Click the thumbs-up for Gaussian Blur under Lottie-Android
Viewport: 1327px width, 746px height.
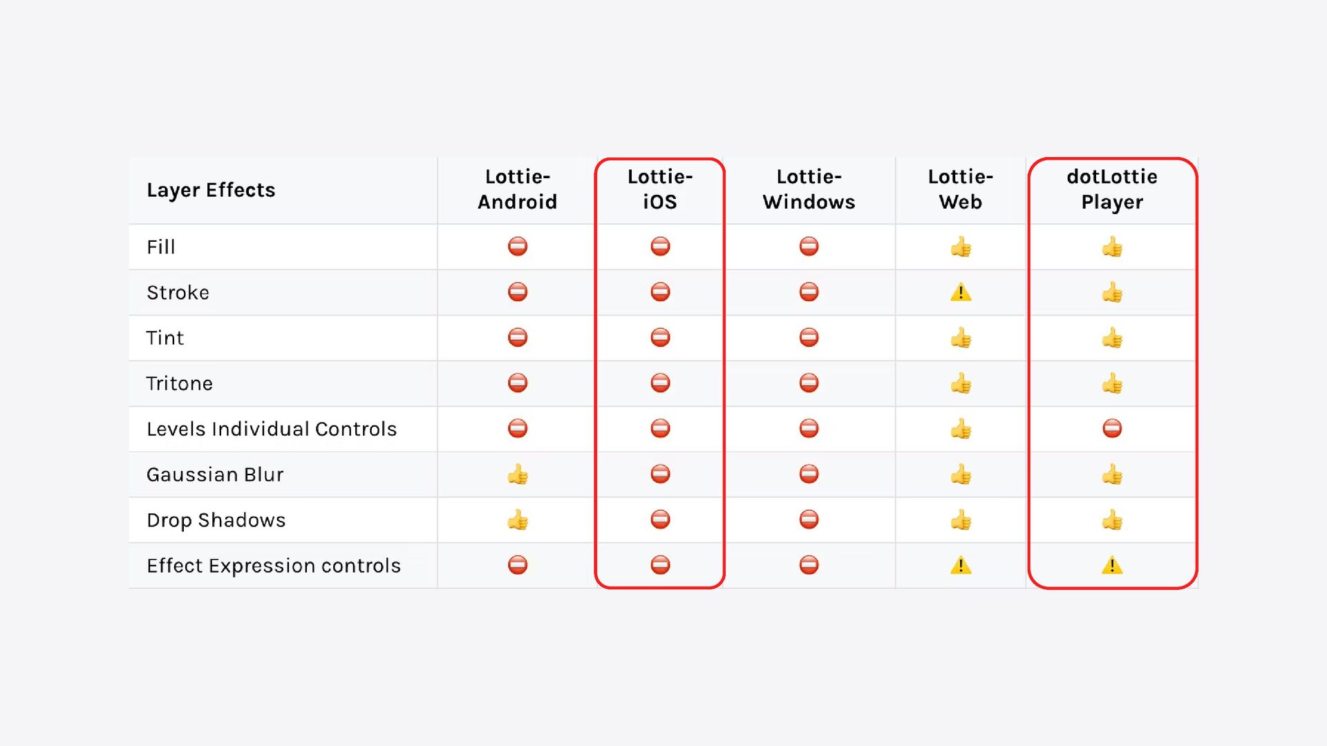pos(518,475)
